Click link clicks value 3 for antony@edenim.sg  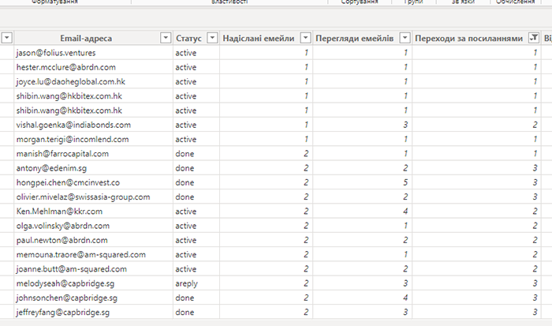tap(476, 168)
